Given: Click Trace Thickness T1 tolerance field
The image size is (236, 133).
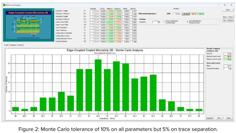Looking at the screenshot, I should point(102,30).
